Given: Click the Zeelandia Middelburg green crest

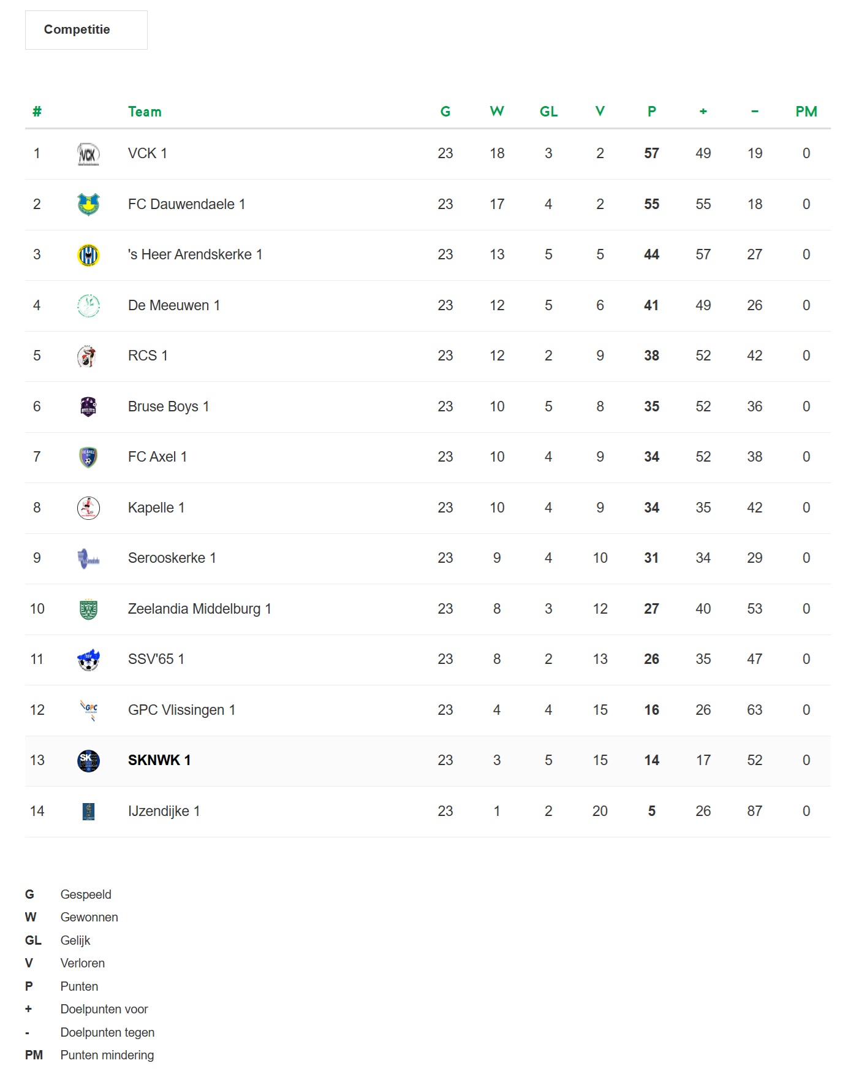Looking at the screenshot, I should [x=88, y=609].
